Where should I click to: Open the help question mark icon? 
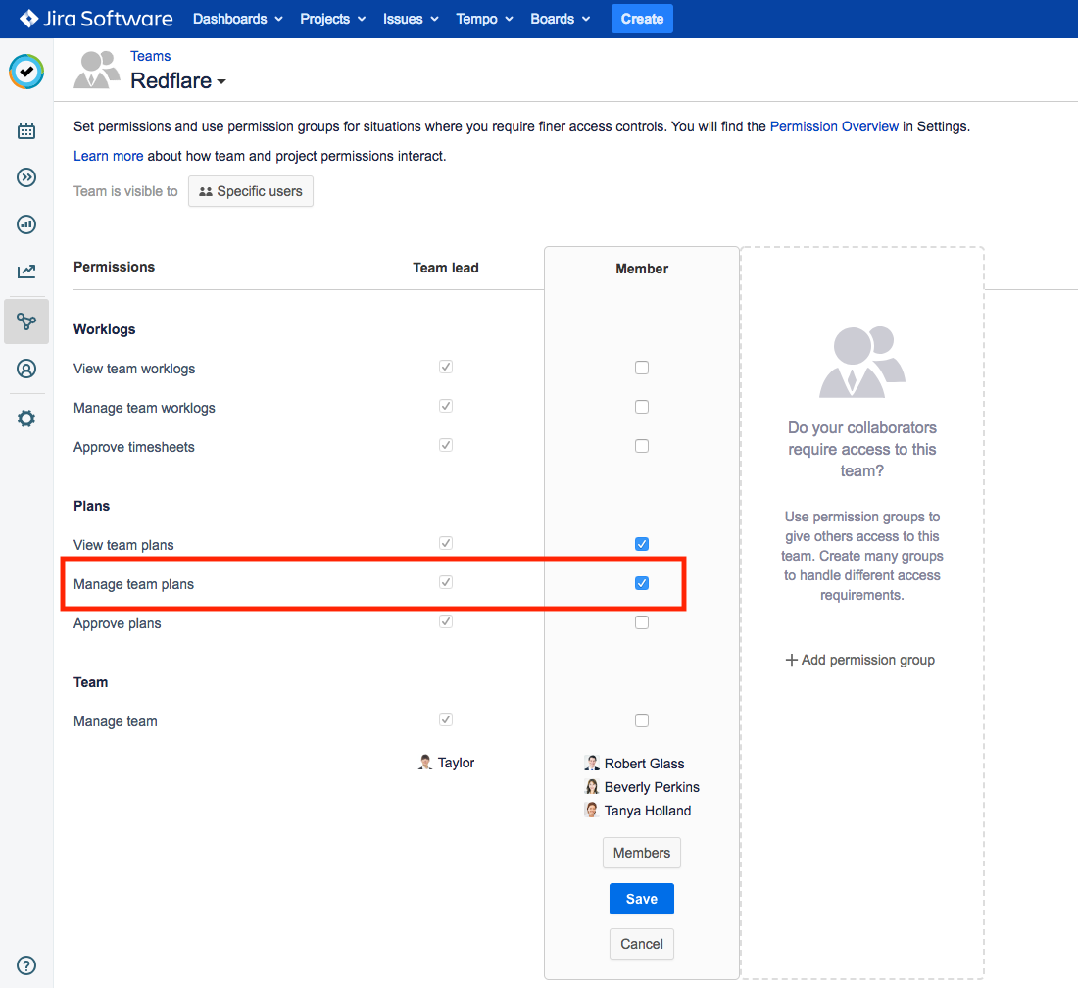point(26,964)
